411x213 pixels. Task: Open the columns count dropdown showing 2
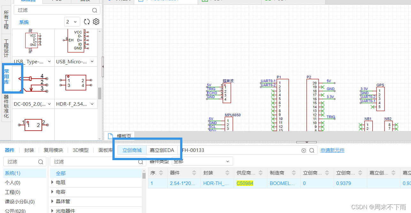[x=72, y=22]
